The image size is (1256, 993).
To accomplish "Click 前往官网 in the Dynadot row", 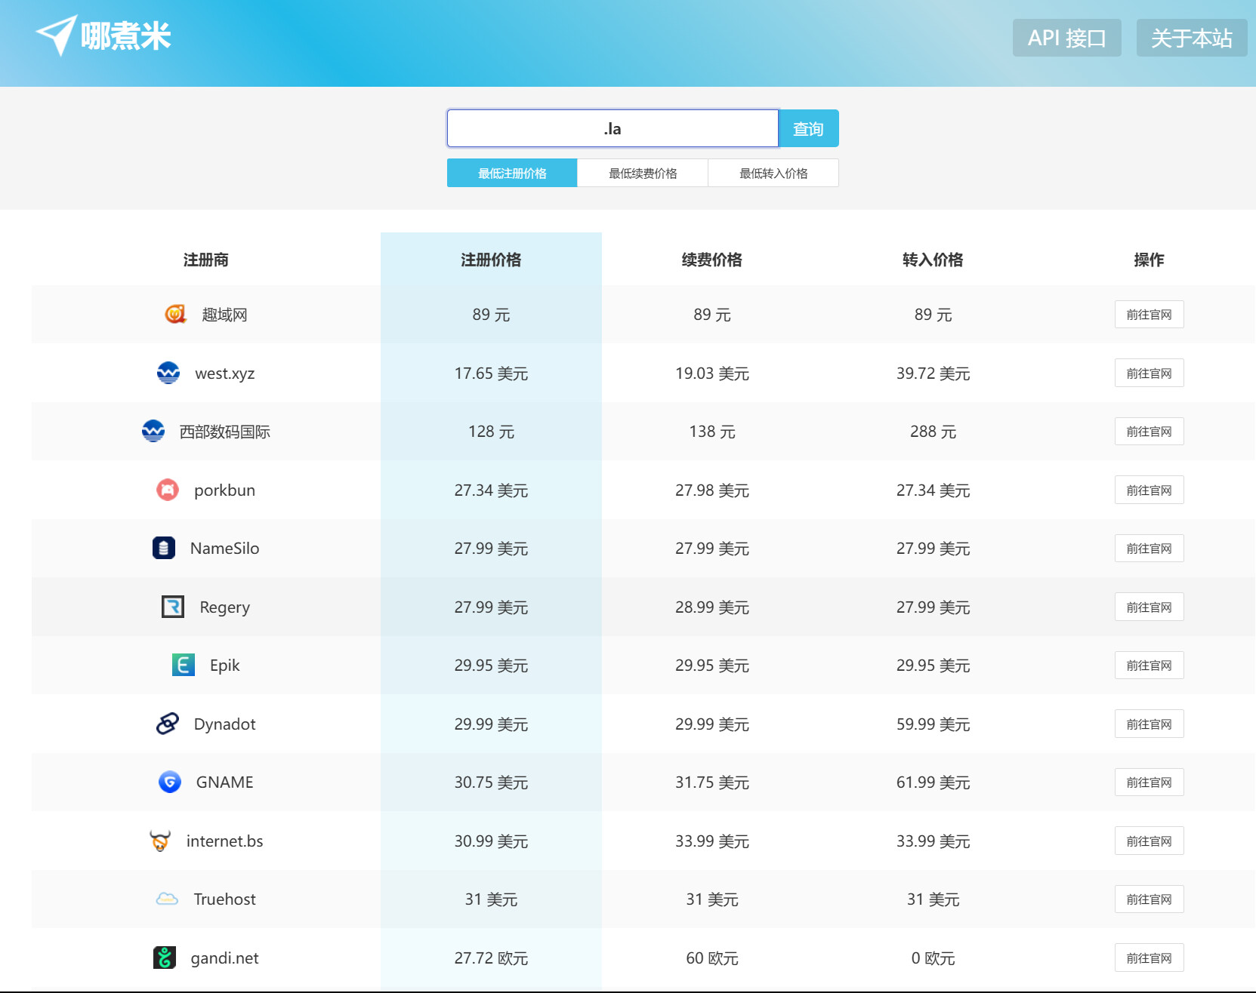I will tap(1149, 724).
